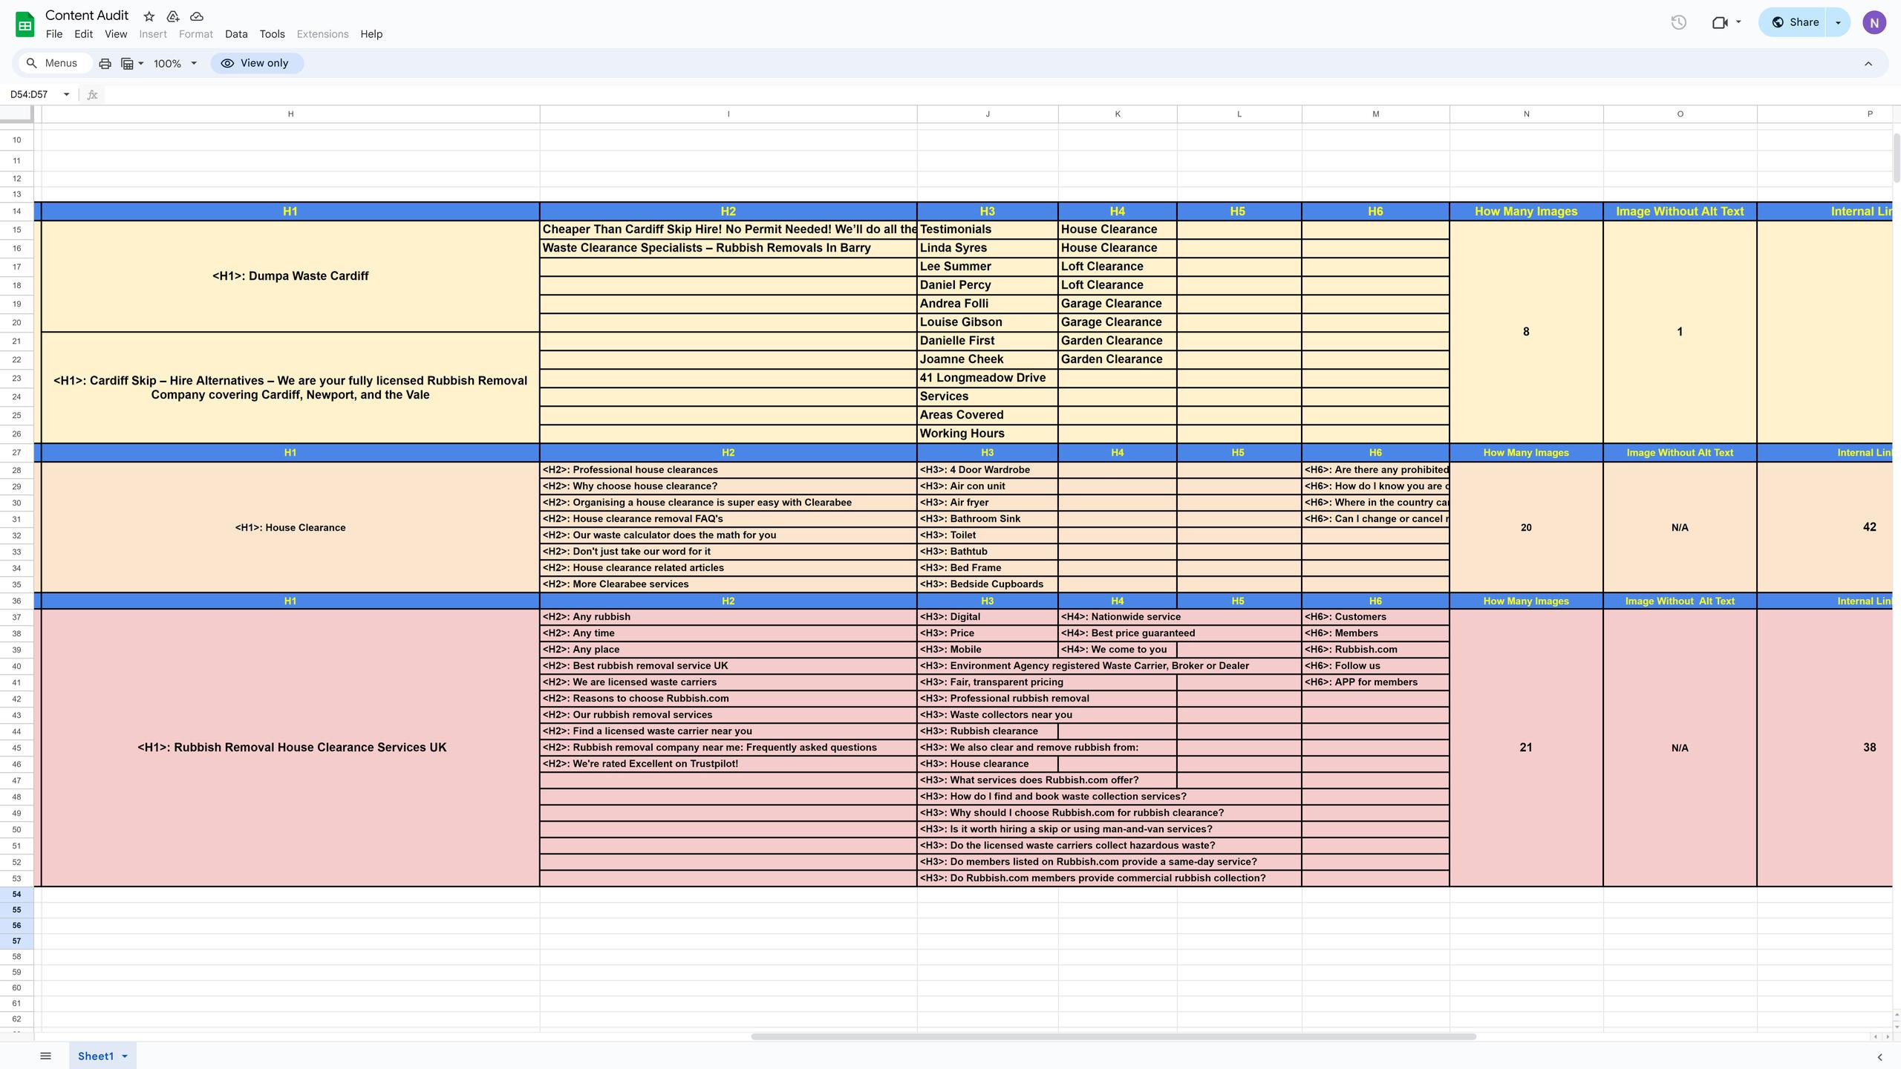Open the Share options dropdown arrow
Screen dimensions: 1901x1069
point(1839,22)
